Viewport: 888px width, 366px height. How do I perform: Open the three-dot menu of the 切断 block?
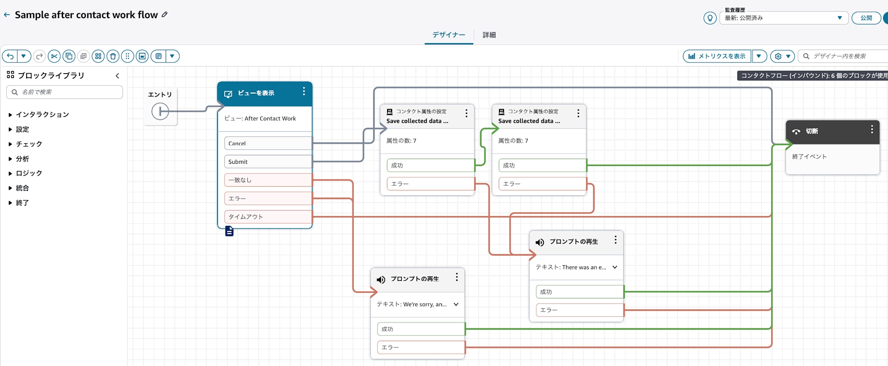(872, 129)
